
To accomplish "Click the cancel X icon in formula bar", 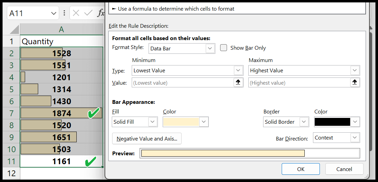I will [x=76, y=13].
